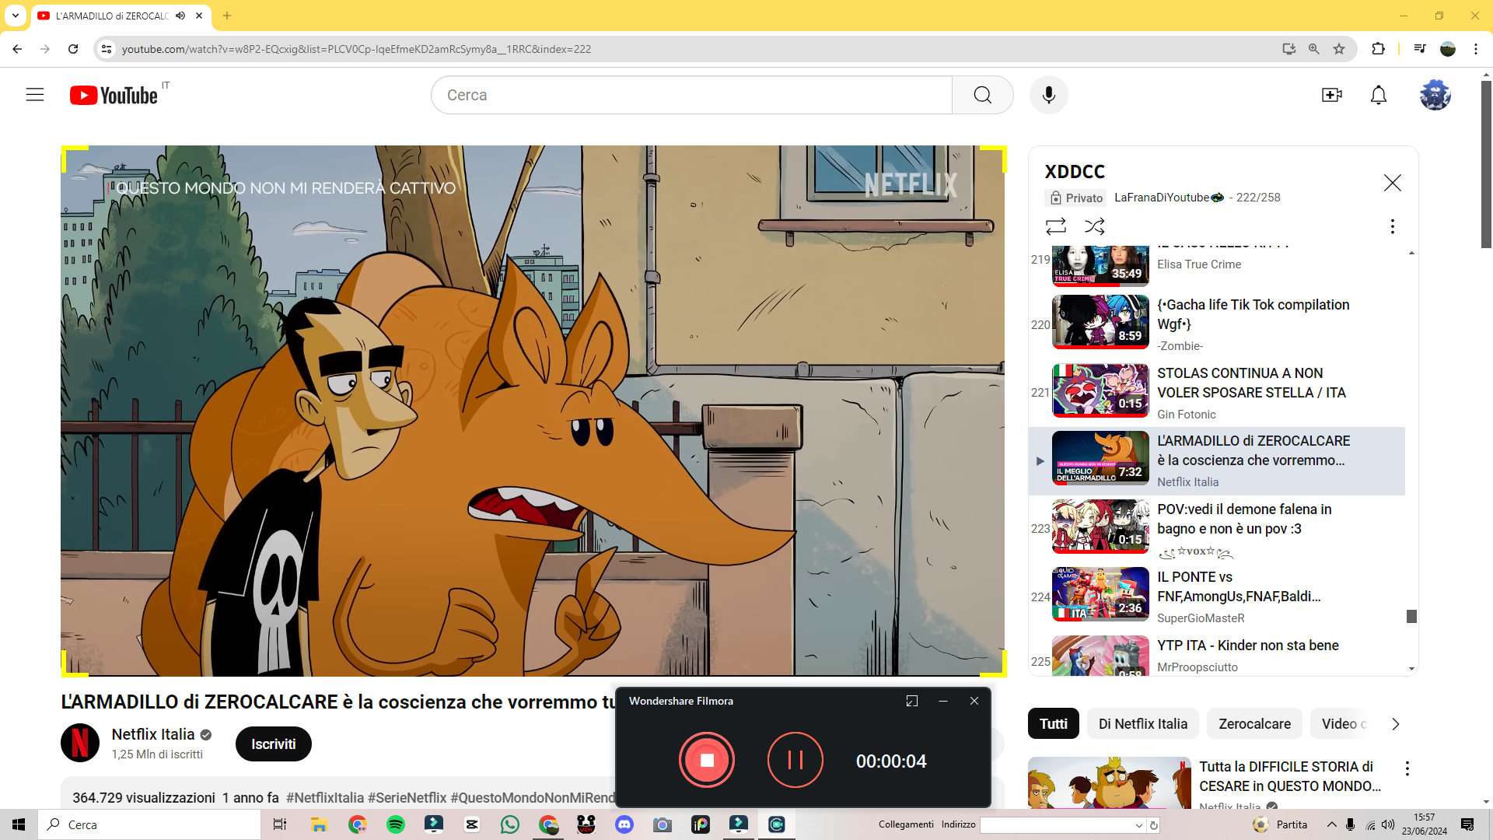Go to the YouTube home logo

[x=114, y=95]
